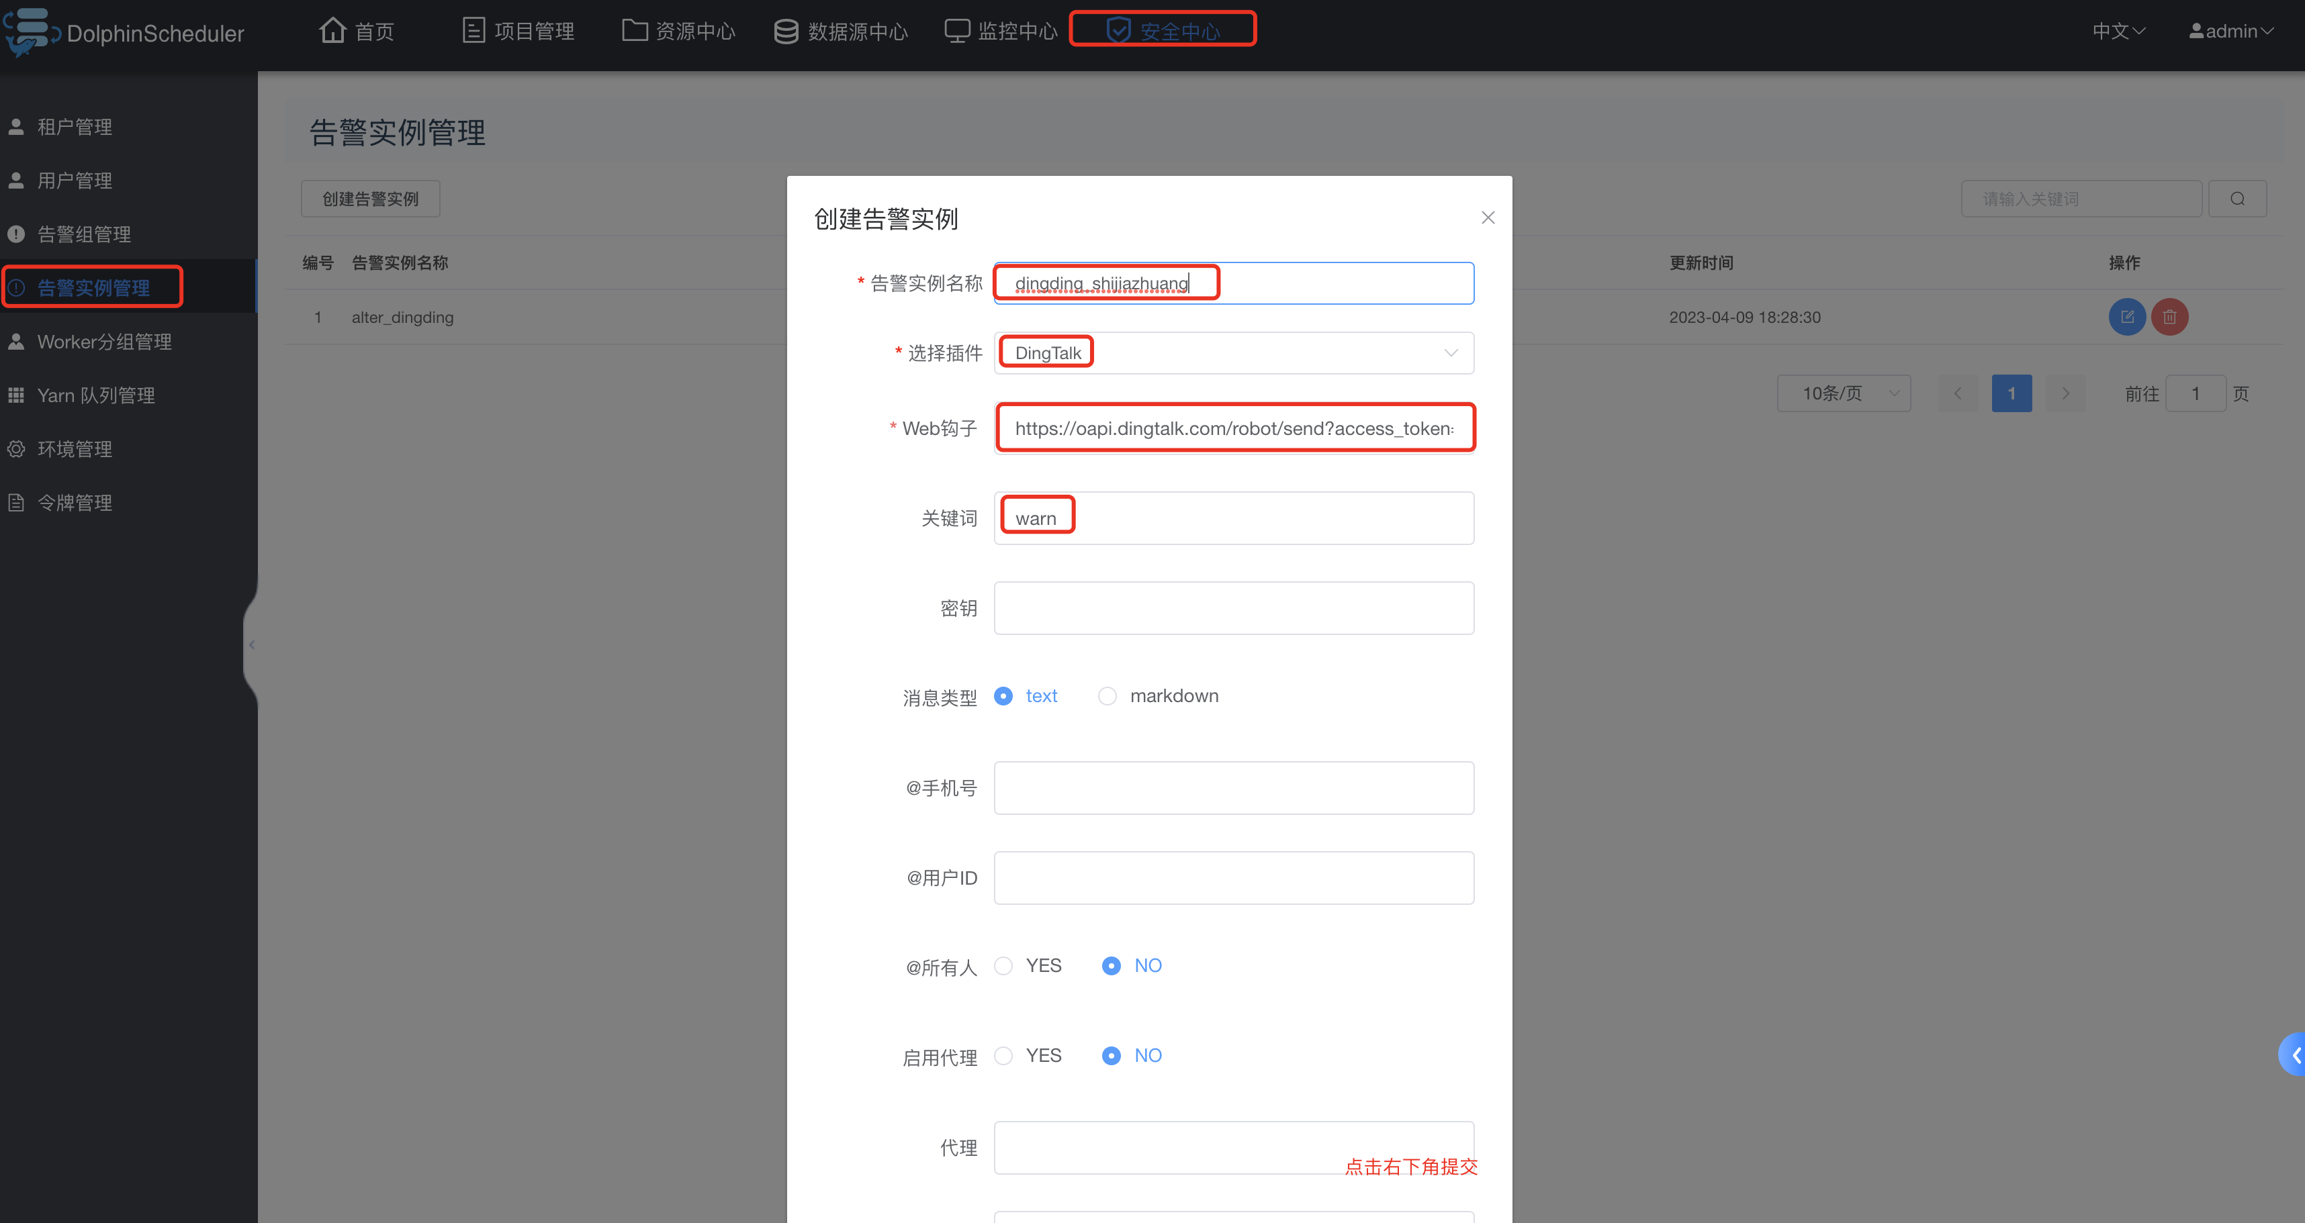2305x1223 pixels.
Task: Open 数据源中心 datasource icon in navbar
Action: pyautogui.click(x=786, y=32)
